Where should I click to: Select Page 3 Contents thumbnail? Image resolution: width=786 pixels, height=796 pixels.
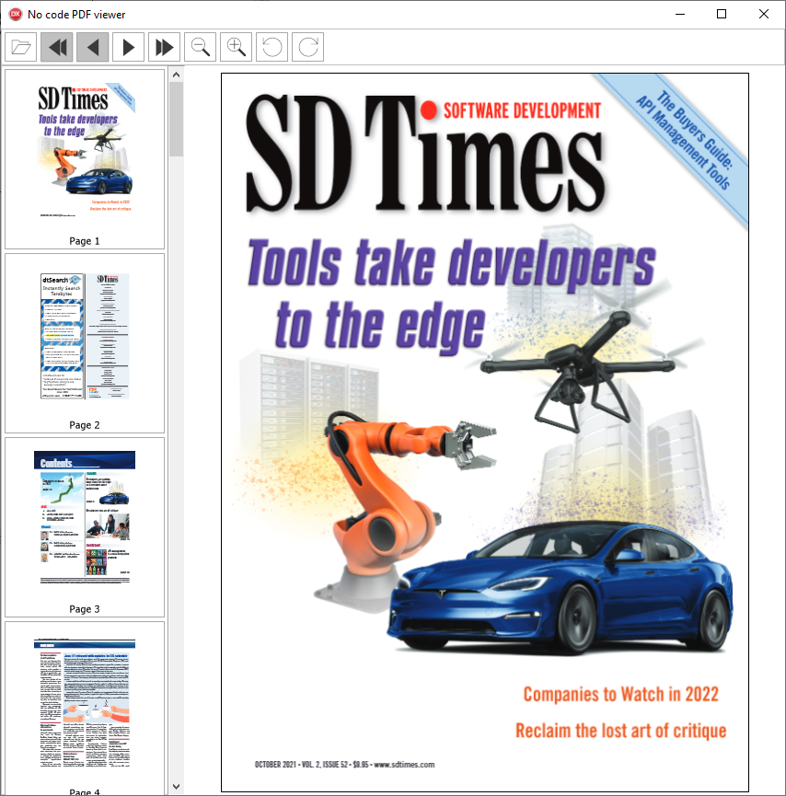pyautogui.click(x=85, y=527)
